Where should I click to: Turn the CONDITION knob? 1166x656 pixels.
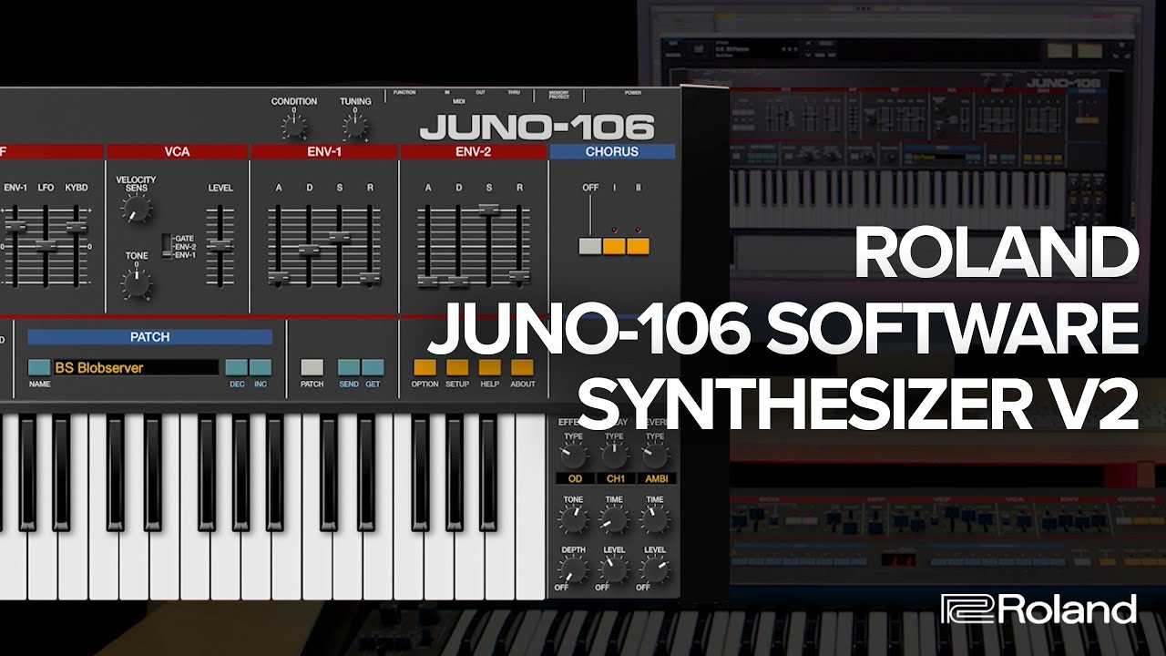tap(293, 125)
